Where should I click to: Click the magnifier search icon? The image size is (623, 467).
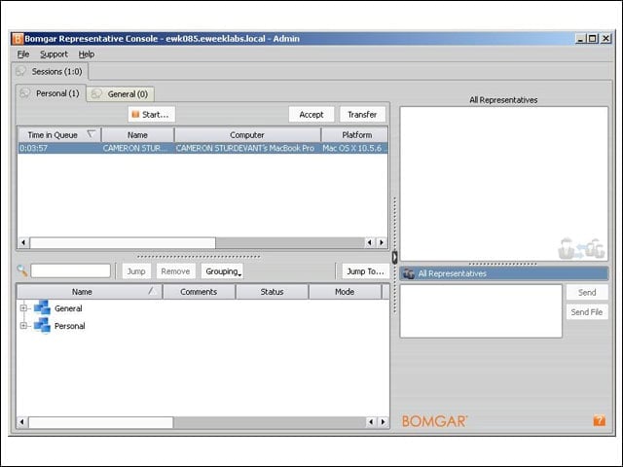point(21,270)
